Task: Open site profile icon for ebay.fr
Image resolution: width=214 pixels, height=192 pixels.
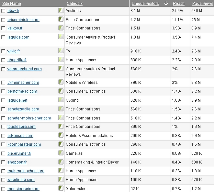Action: pos(61,10)
